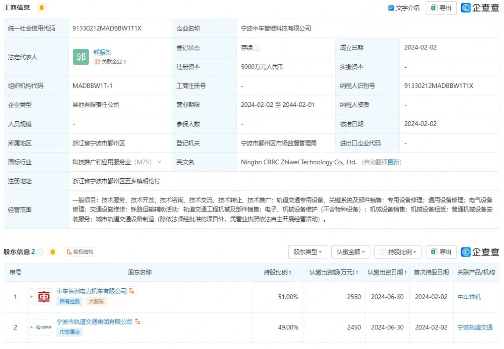Click the 郭 avatar of the legal representative
Image resolution: width=504 pixels, height=349 pixels.
[x=81, y=57]
